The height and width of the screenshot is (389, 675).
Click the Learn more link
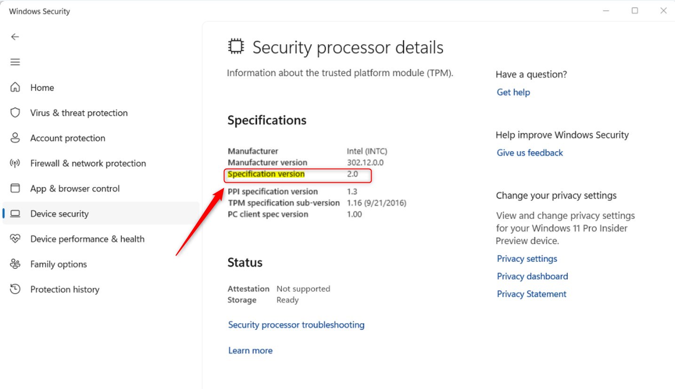tap(250, 350)
